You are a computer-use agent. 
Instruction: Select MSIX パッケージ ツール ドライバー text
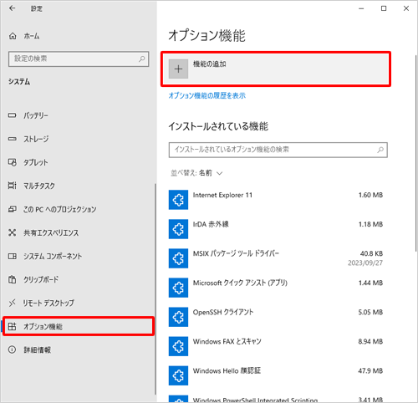pyautogui.click(x=236, y=253)
